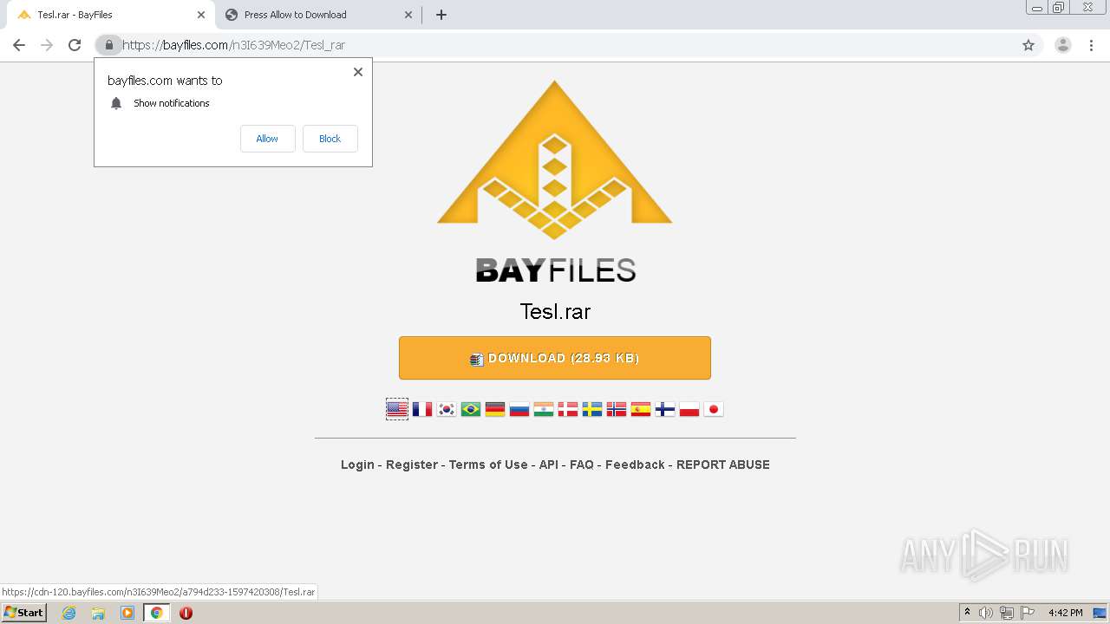Launch Internet Explorer from the taskbar
Screen dimensions: 1110x624
69,613
